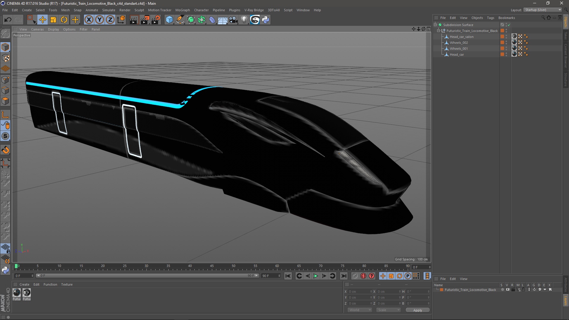Click the Python script icon in toolbar
The width and height of the screenshot is (569, 320).
tap(266, 20)
